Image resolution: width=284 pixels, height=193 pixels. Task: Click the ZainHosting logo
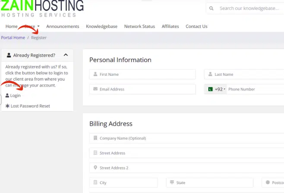click(42, 8)
